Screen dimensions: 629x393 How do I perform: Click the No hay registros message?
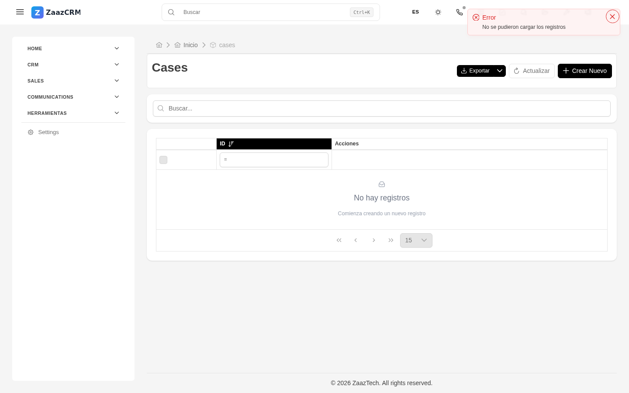tap(382, 198)
